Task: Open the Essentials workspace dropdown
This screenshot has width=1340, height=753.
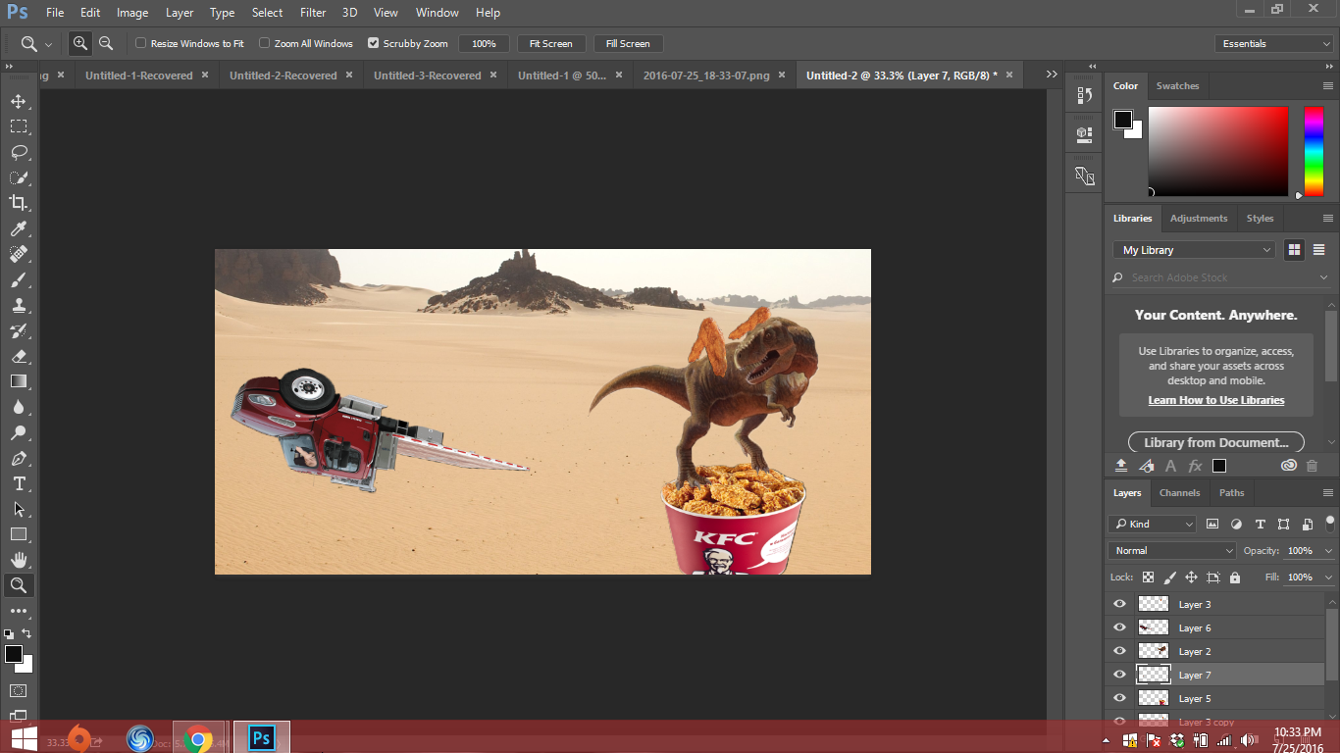Action: tap(1273, 43)
